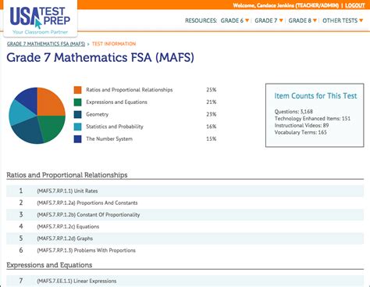Screen dimensions: 370x287
Task: Click the green Expressions and Equations swatch
Action: (x=77, y=102)
